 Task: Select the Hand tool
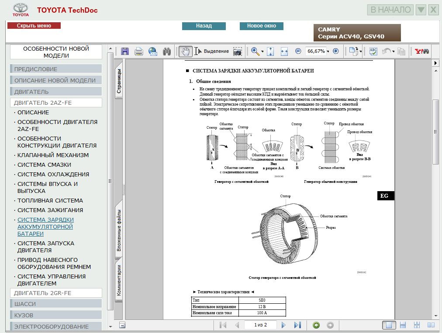click(x=186, y=51)
